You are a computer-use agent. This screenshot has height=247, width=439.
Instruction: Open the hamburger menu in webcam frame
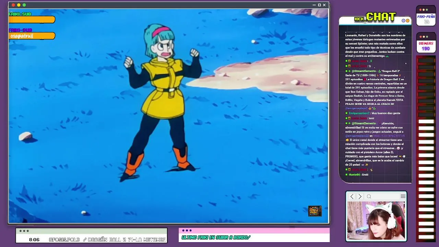coord(403,196)
